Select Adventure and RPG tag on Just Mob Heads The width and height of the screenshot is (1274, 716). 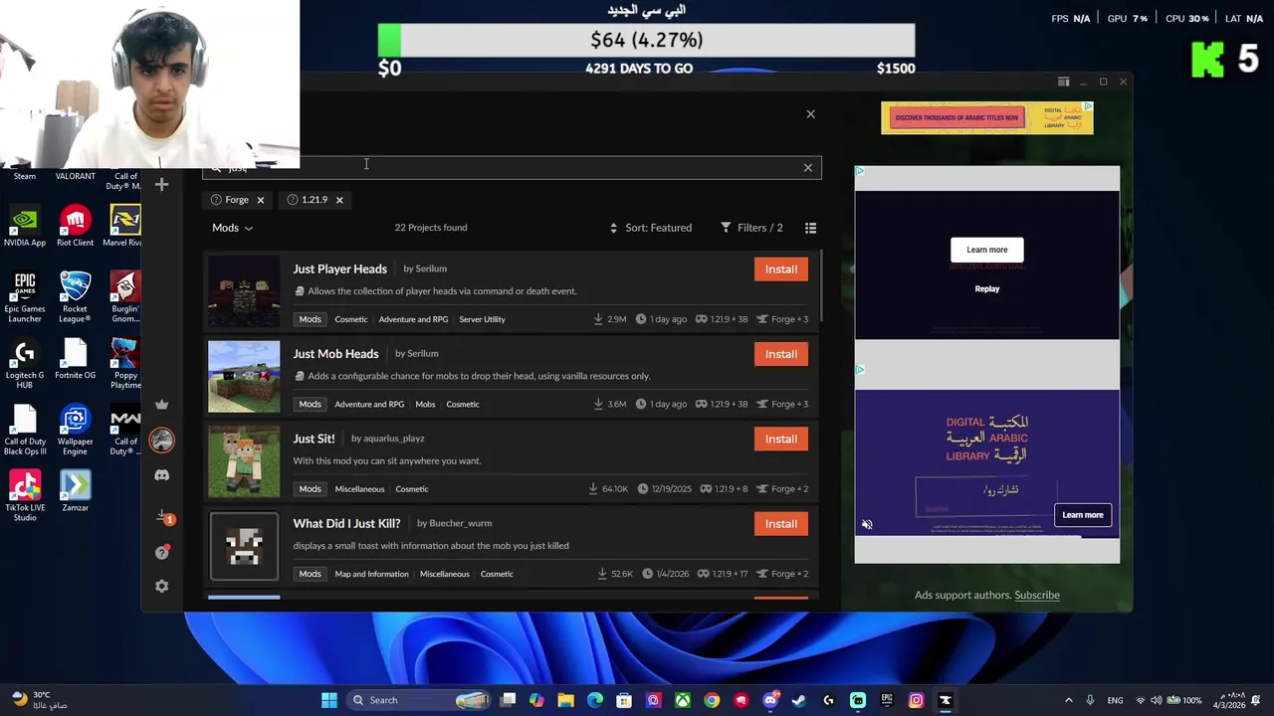click(x=369, y=404)
